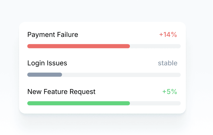Image resolution: width=213 pixels, height=135 pixels.
Task: Click the empty track of New Feature Request bar
Action: [x=155, y=103]
